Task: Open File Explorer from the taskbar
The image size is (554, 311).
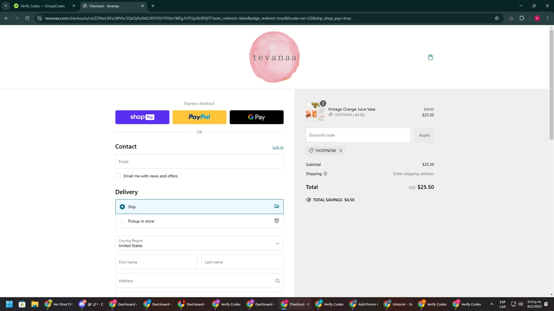Action: pyautogui.click(x=35, y=304)
